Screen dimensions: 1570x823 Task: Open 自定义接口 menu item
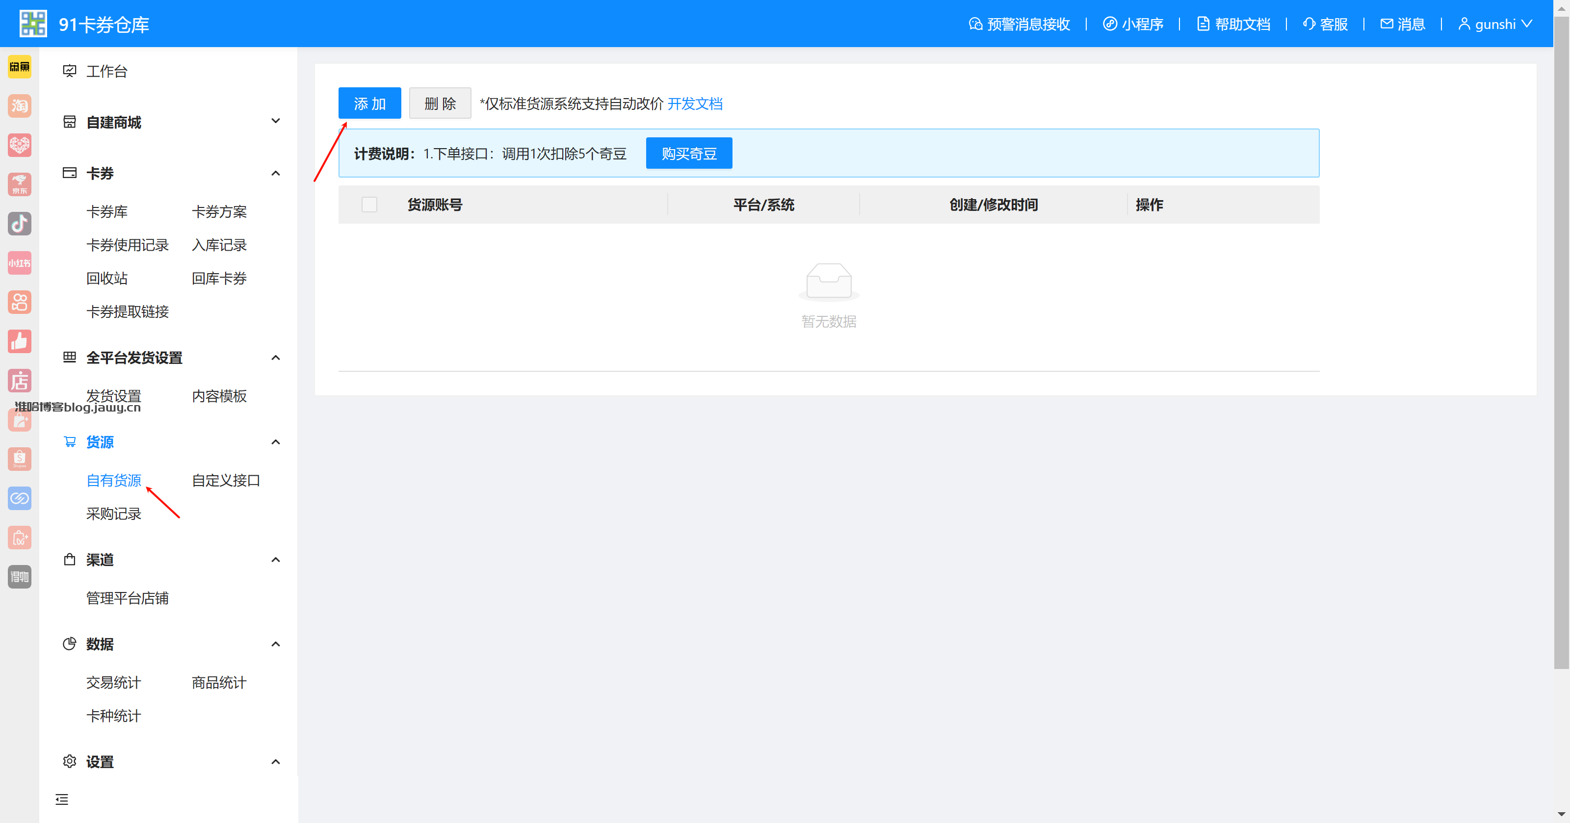pyautogui.click(x=226, y=481)
